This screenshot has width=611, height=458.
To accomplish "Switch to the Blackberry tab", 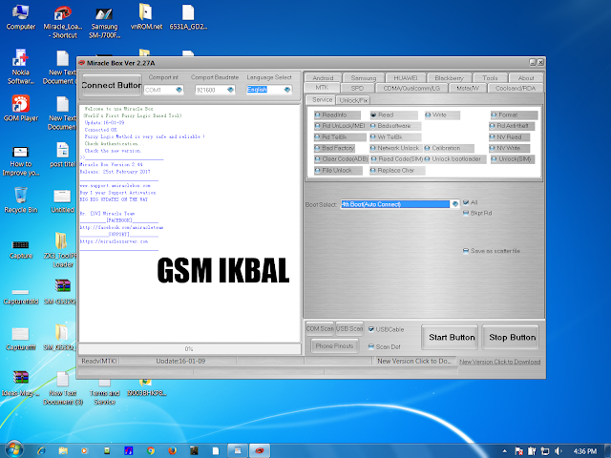I will tap(449, 78).
